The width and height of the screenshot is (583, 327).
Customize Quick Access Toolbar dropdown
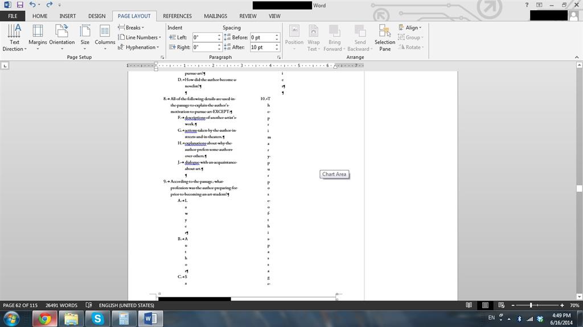pos(59,5)
